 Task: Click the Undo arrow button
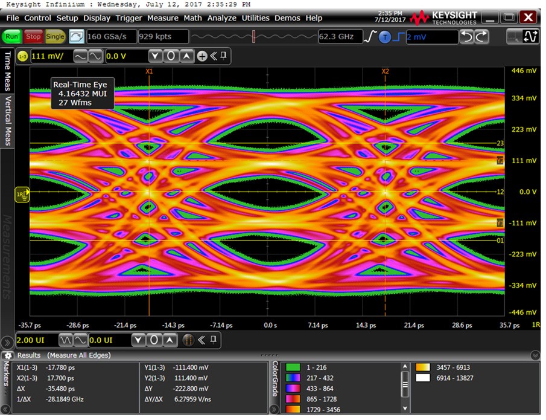click(466, 37)
